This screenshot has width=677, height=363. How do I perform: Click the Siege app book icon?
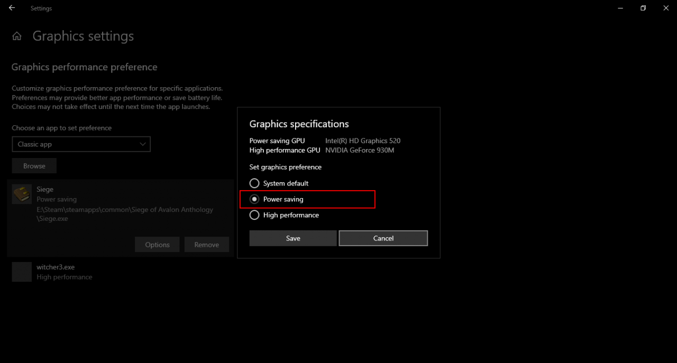coord(22,194)
